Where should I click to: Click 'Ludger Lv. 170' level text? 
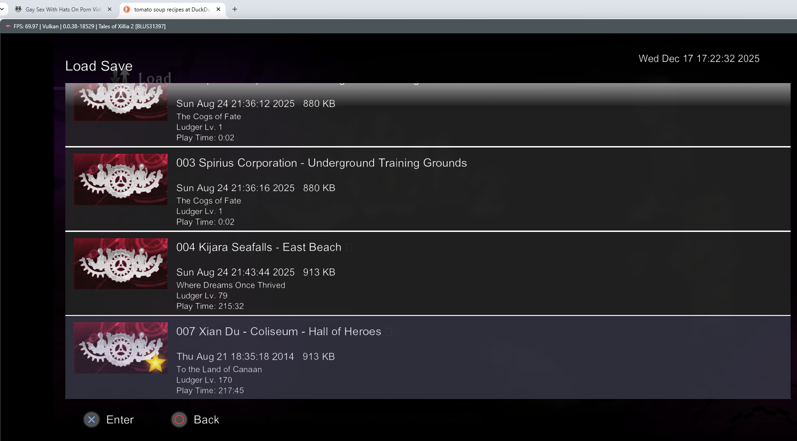(x=204, y=379)
